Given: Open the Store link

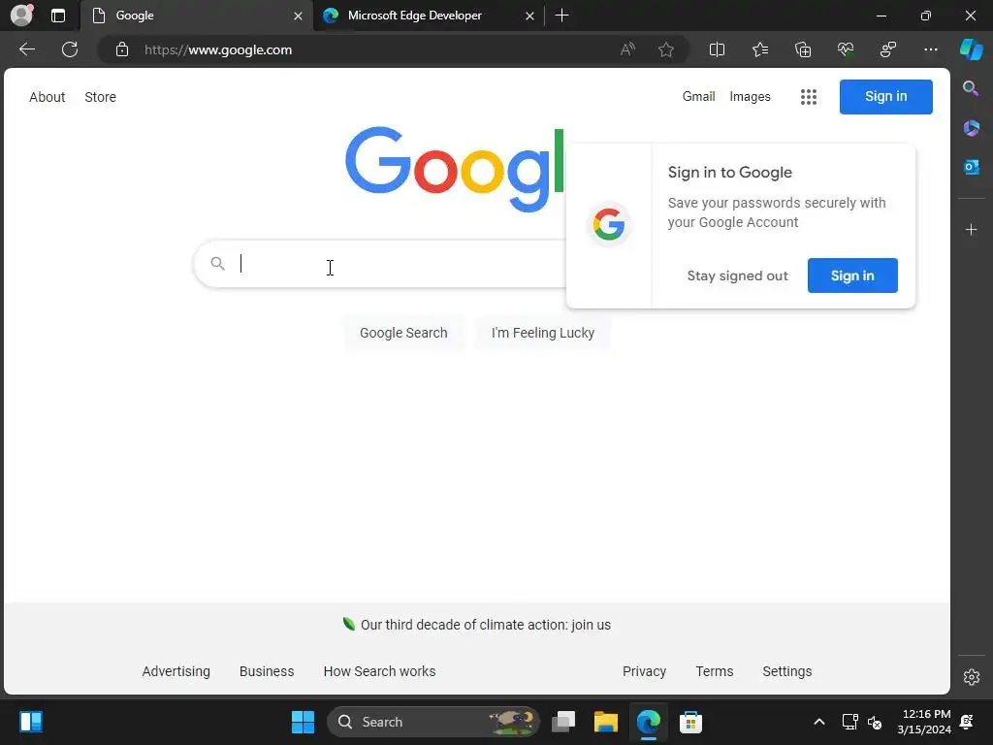Looking at the screenshot, I should point(100,97).
